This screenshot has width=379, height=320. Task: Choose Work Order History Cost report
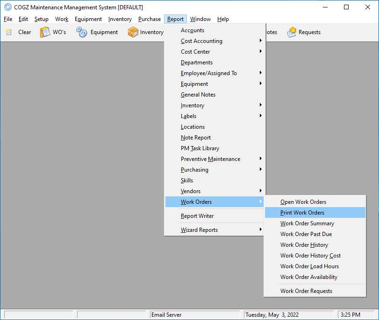pos(315,256)
